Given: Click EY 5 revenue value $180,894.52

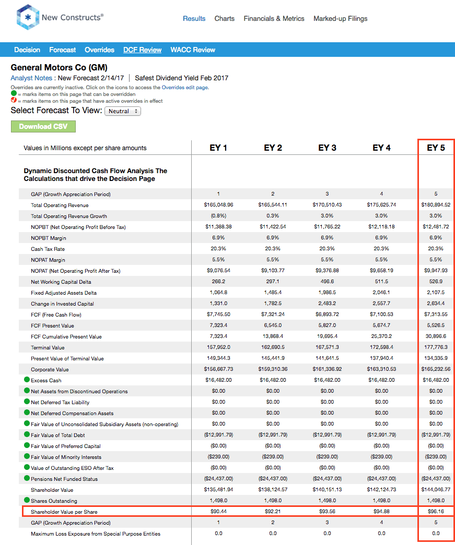Looking at the screenshot, I should pos(436,205).
